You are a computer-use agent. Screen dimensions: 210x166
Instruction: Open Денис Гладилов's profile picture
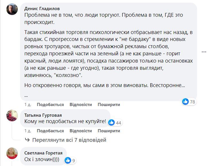12,9
